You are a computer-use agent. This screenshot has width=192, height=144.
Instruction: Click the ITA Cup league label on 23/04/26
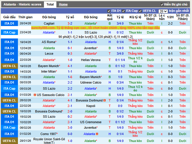point(9,32)
